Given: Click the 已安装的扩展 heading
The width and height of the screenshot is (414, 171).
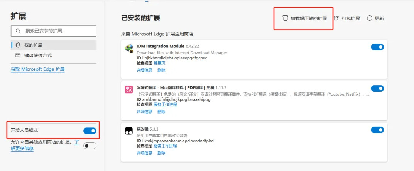Looking at the screenshot, I should [140, 18].
